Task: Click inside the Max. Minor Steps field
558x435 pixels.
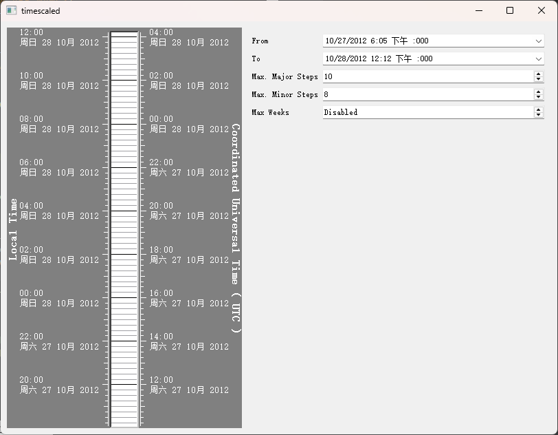Action: [x=412, y=94]
